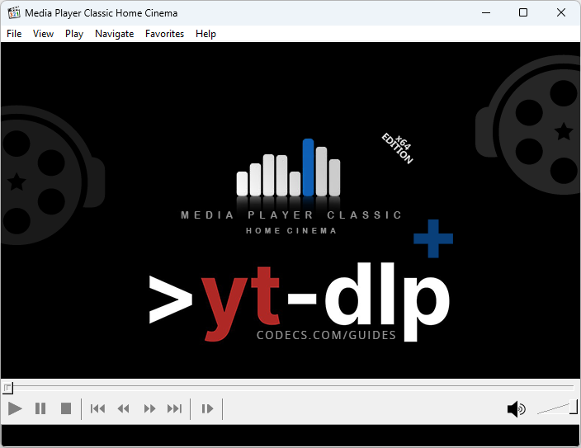Close the Media Player Classic window

(561, 12)
